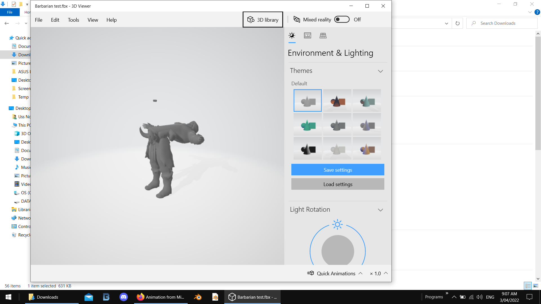Click the Quick Animations cube icon
Screen dimensions: 541x304
(311, 273)
